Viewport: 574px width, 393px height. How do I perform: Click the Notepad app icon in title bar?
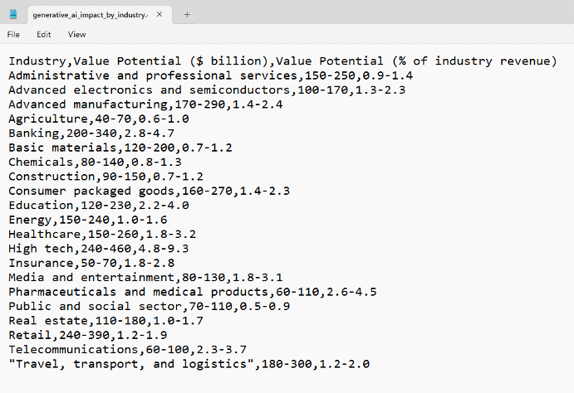(12, 14)
